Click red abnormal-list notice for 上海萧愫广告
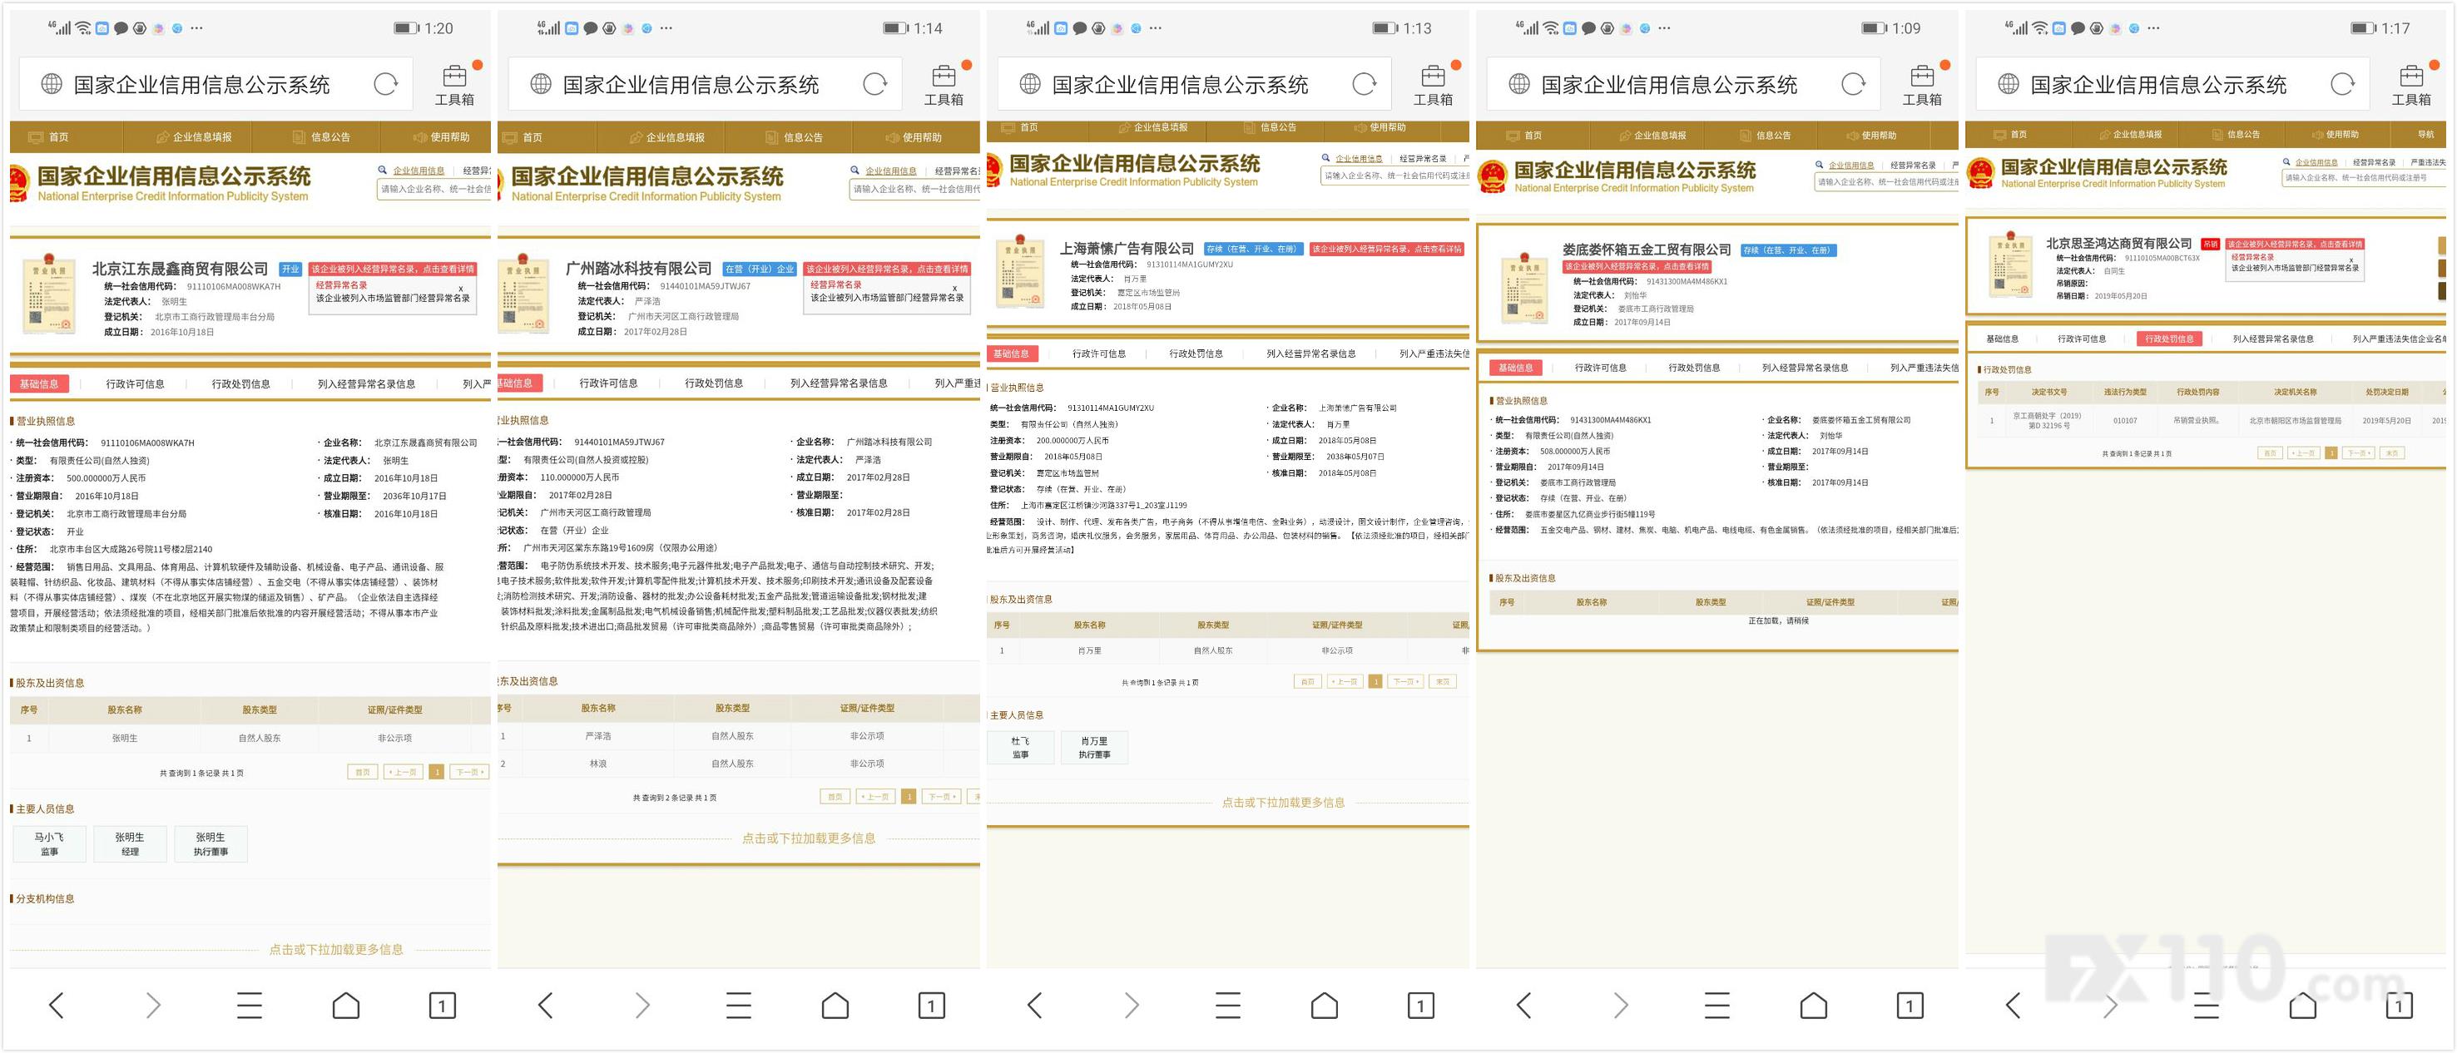Screen dimensions: 2457x1053 coord(1386,249)
